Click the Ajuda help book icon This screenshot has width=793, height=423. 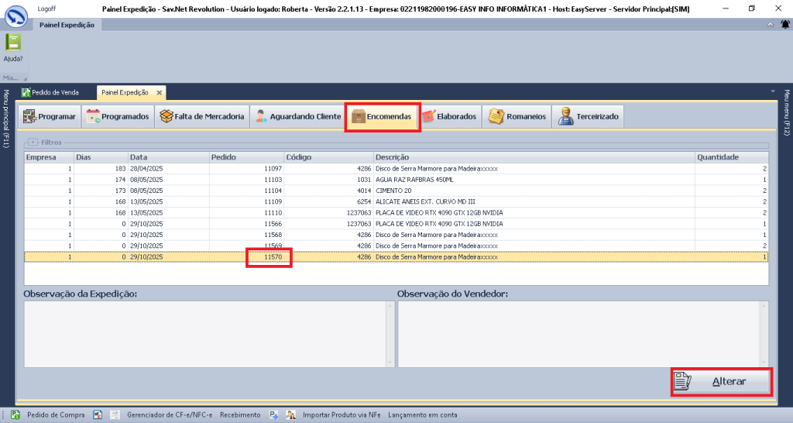click(x=13, y=43)
